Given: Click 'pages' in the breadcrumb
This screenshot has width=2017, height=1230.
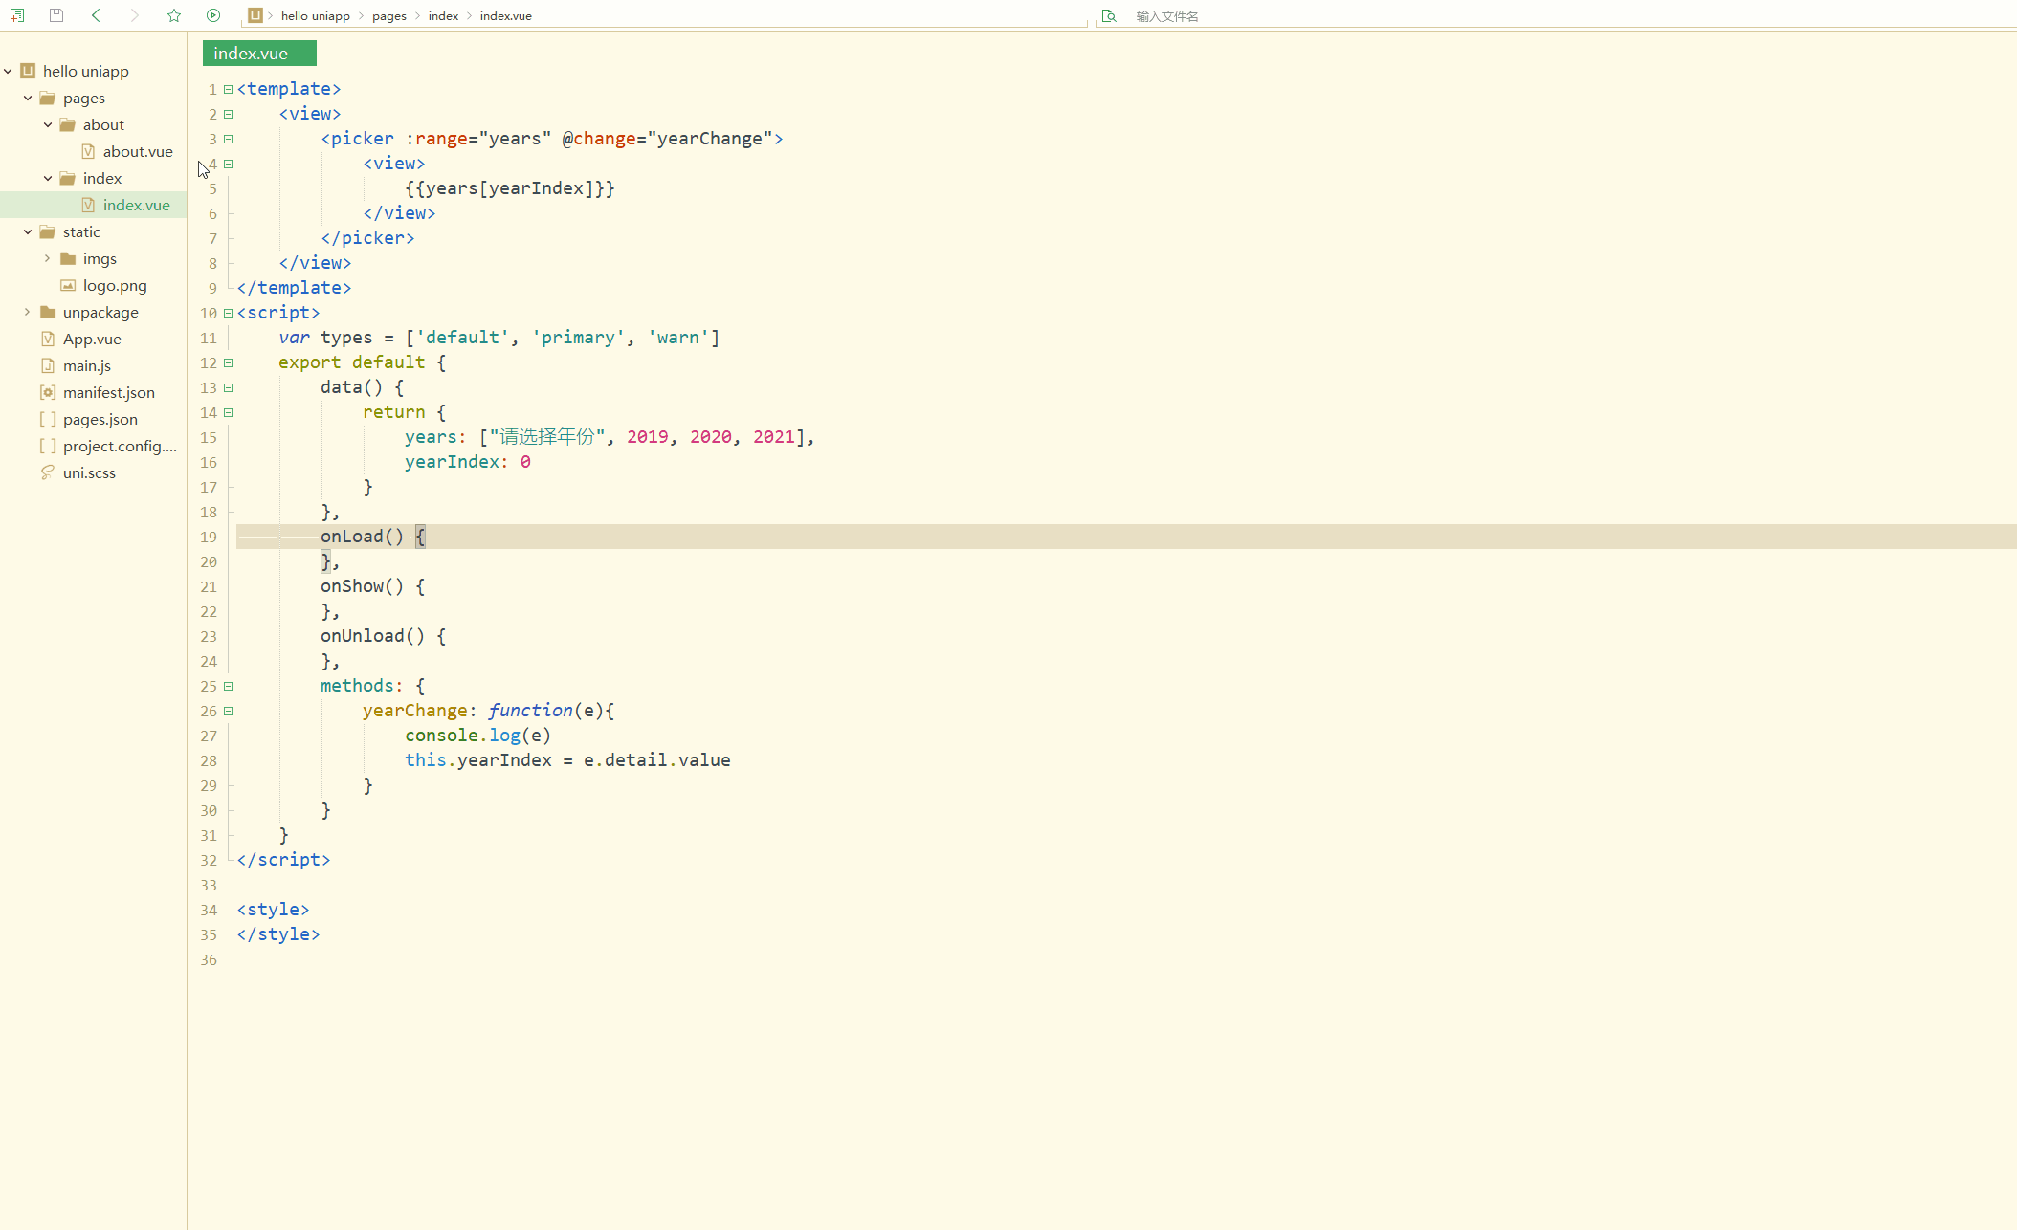Looking at the screenshot, I should (389, 16).
